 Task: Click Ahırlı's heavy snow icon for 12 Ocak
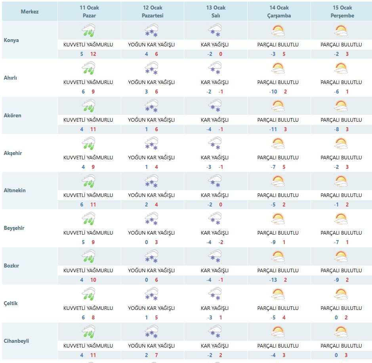[x=151, y=69]
